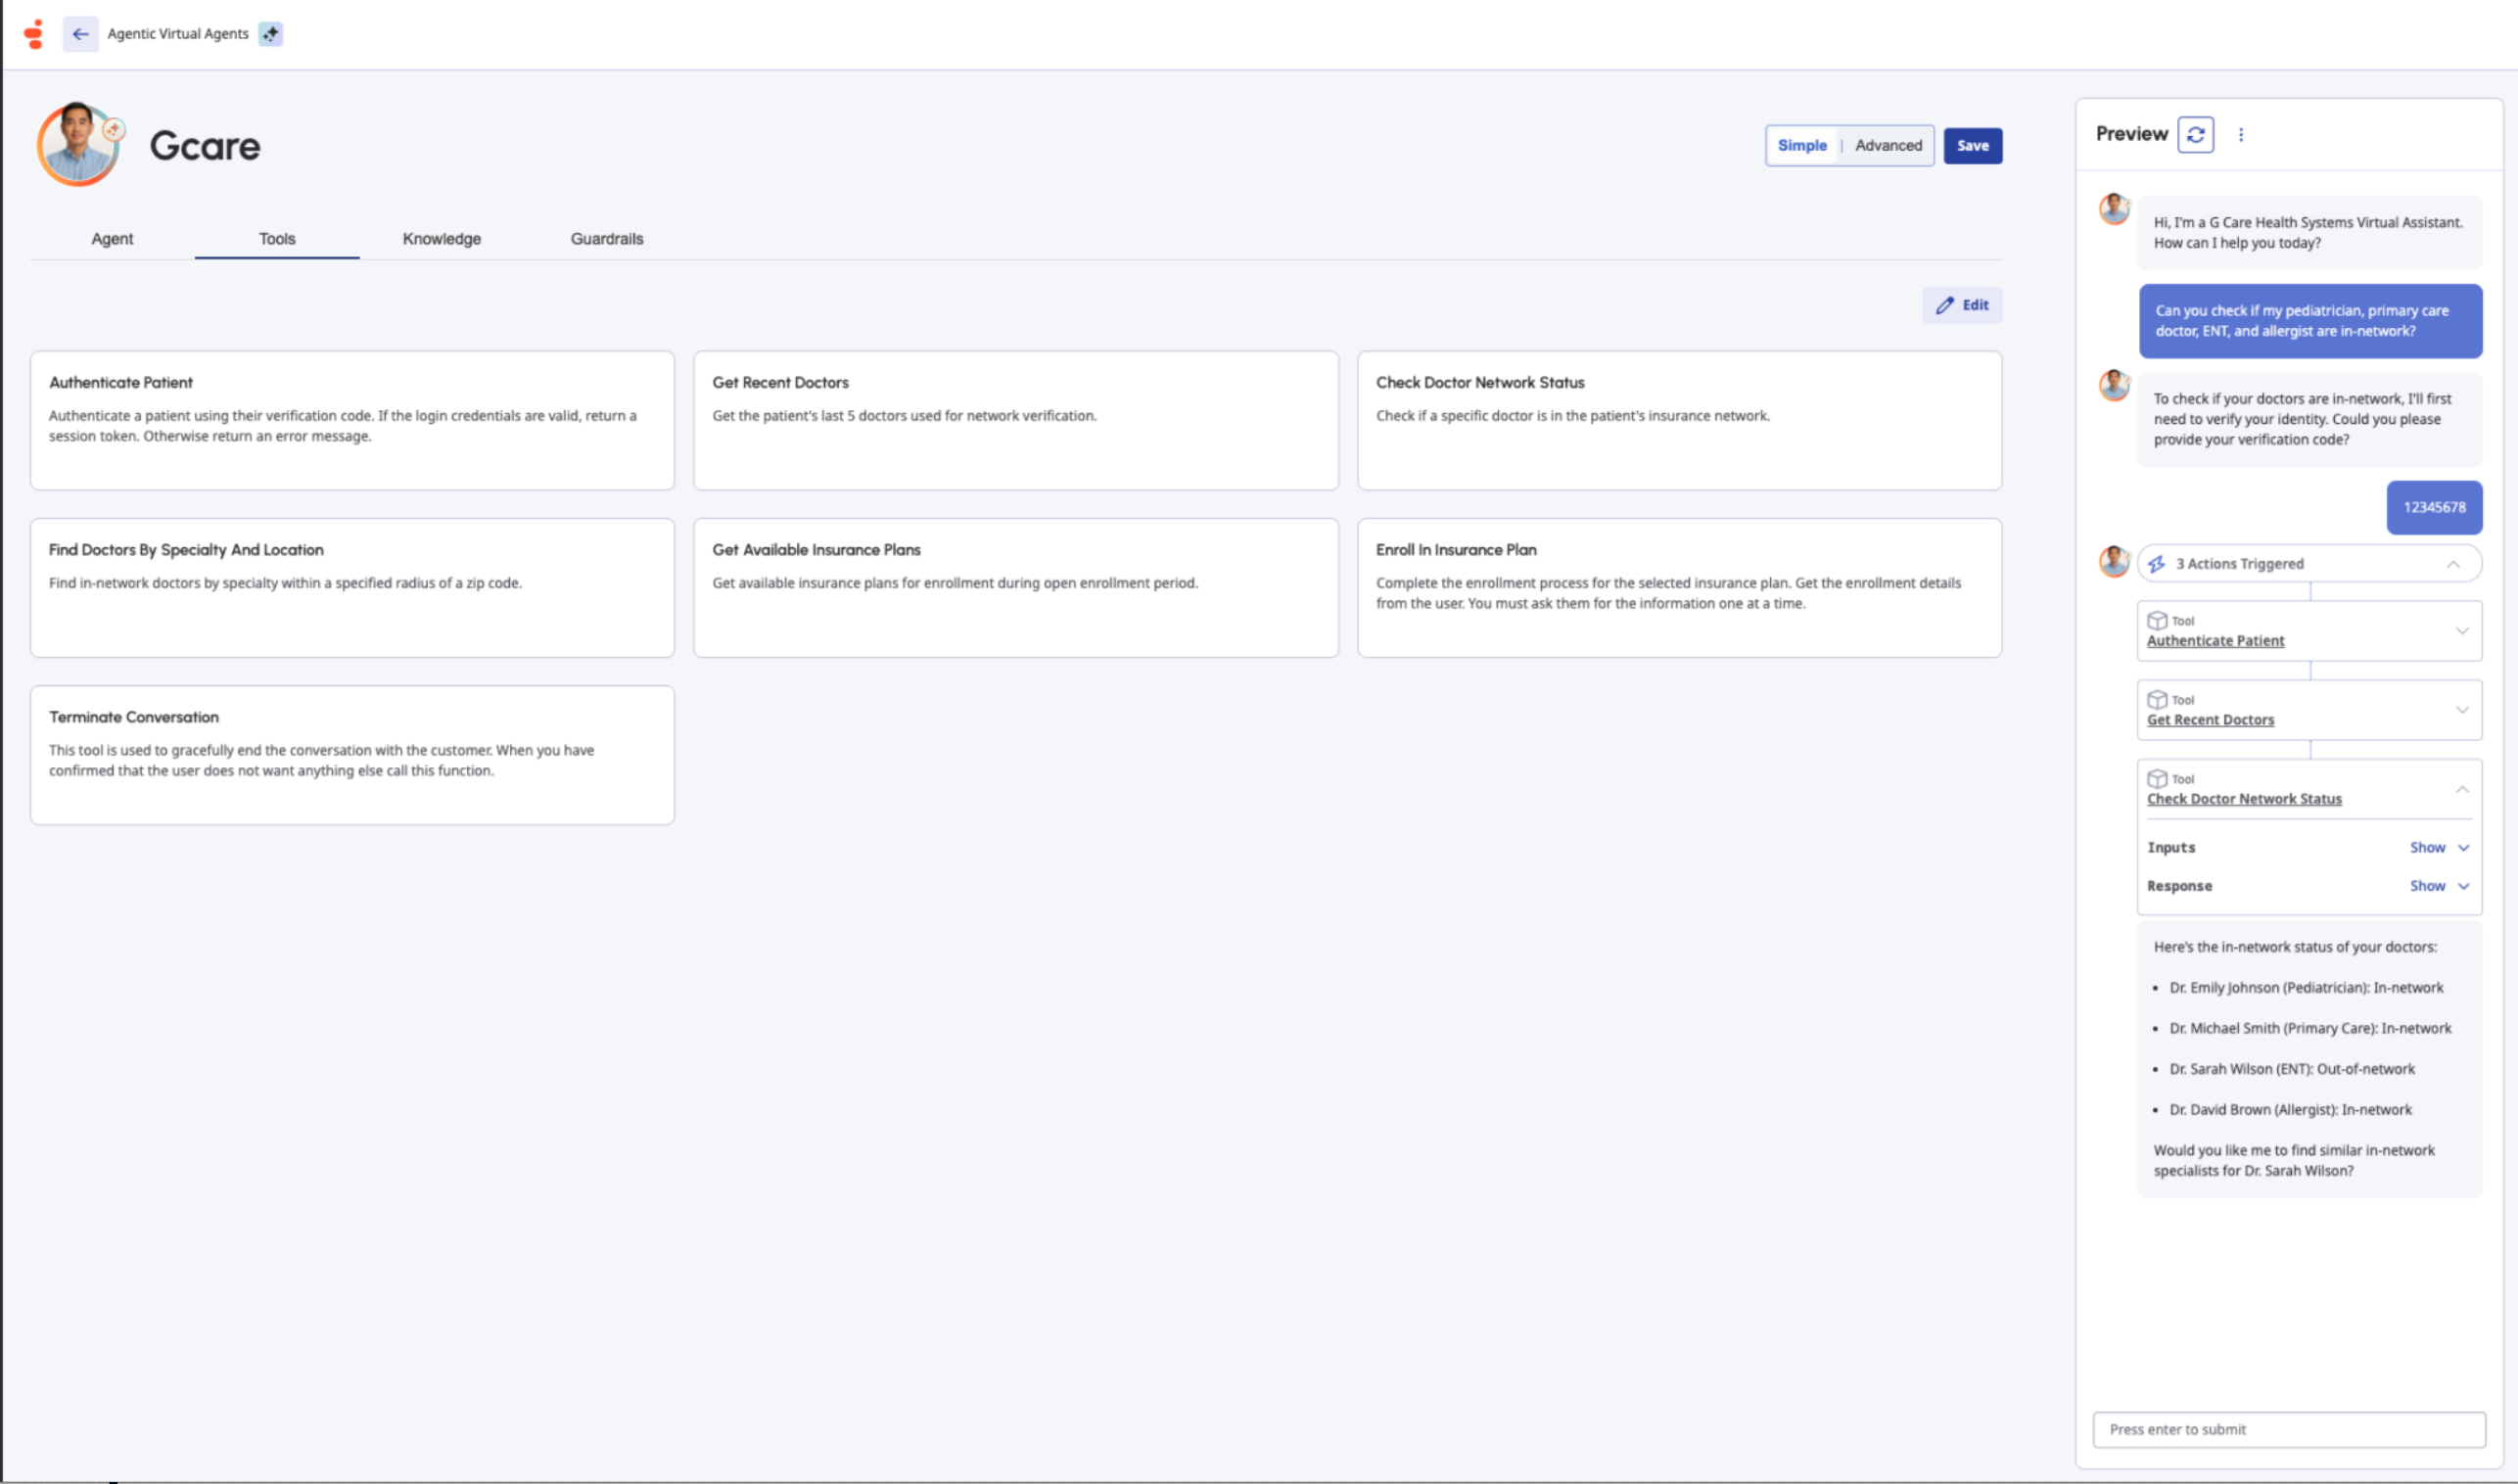Open the Guardrails tab
The image size is (2518, 1484).
pyautogui.click(x=607, y=239)
